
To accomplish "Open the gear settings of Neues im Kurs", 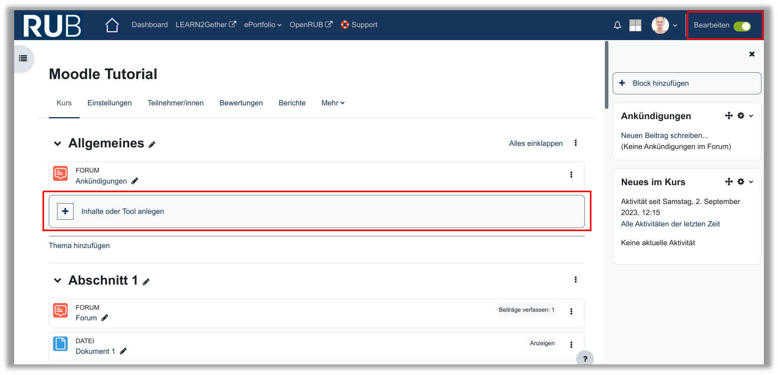I will click(741, 182).
